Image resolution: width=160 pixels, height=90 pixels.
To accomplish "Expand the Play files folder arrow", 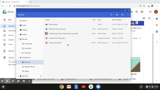I will 20,53.
